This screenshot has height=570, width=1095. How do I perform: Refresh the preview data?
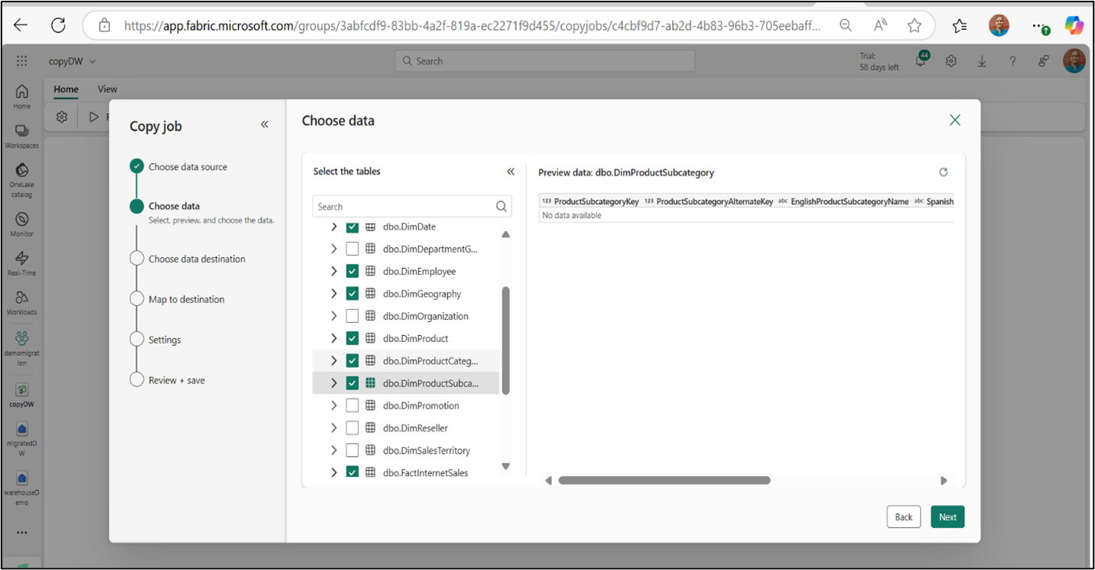click(x=944, y=172)
